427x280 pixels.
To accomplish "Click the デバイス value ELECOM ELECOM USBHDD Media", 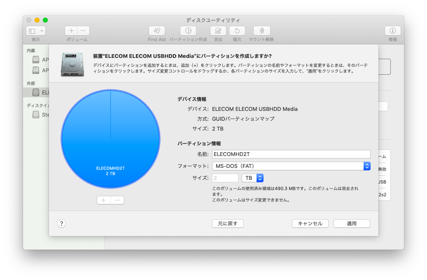I will (255, 109).
